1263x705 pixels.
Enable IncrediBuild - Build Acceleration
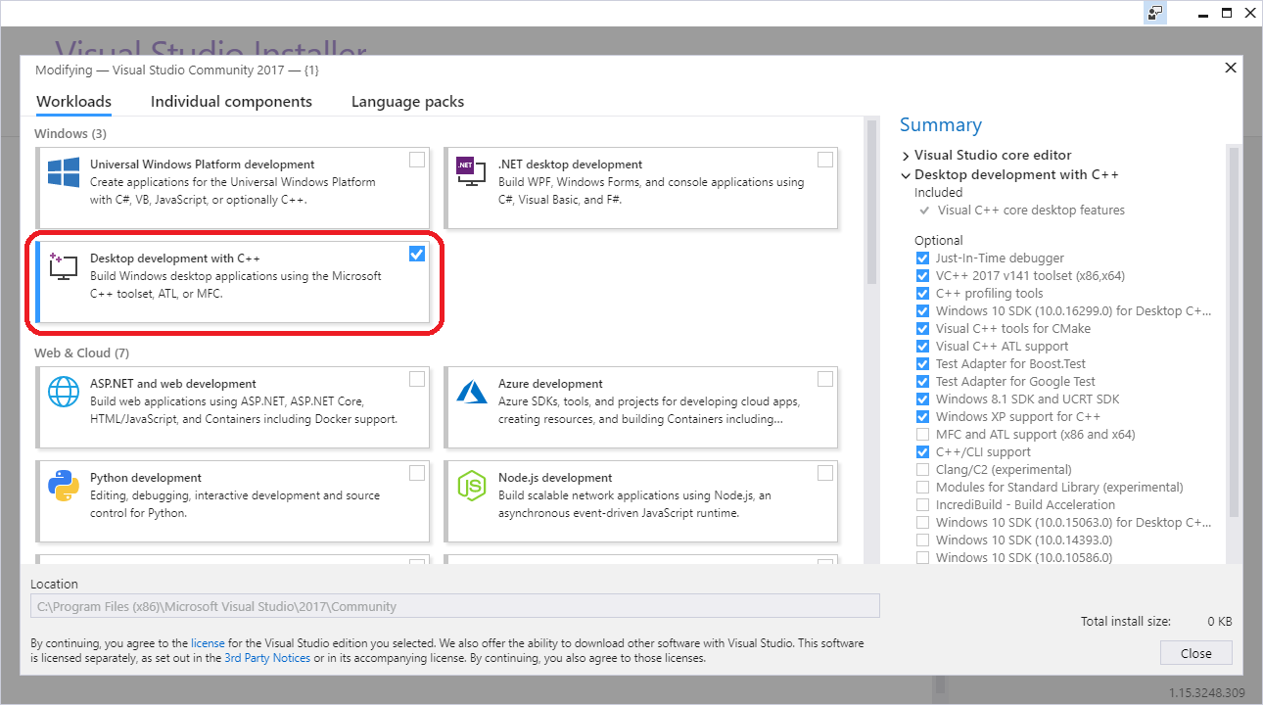(922, 505)
